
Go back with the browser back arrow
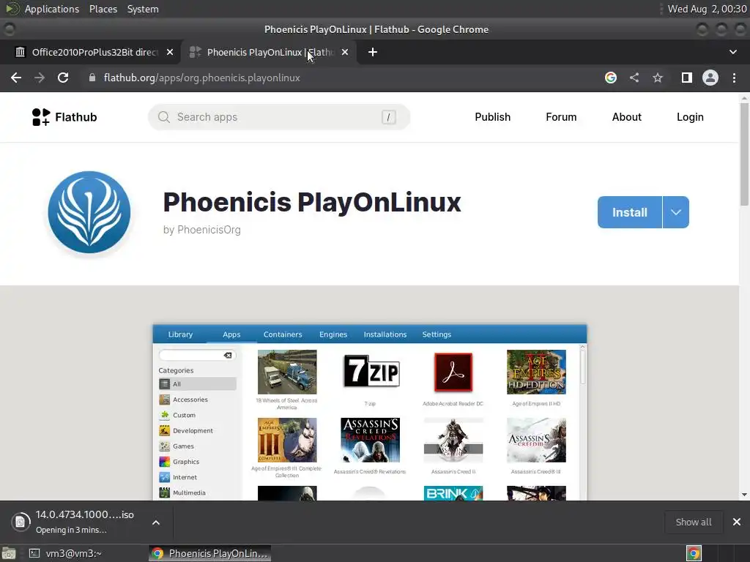pyautogui.click(x=16, y=78)
